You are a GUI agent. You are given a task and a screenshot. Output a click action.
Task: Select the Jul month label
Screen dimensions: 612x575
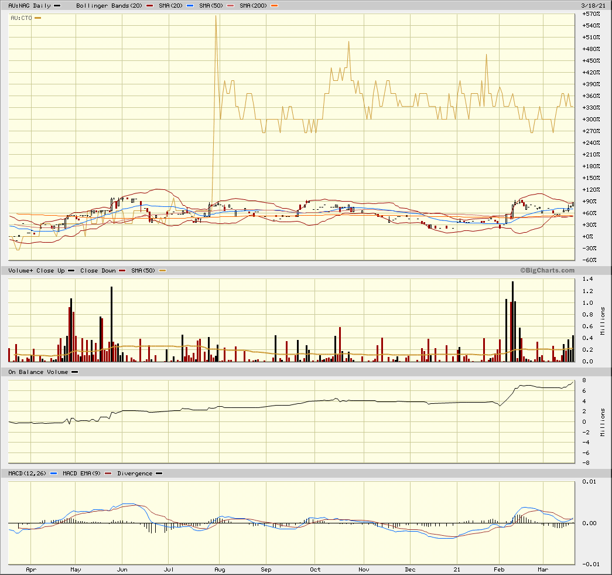point(169,570)
